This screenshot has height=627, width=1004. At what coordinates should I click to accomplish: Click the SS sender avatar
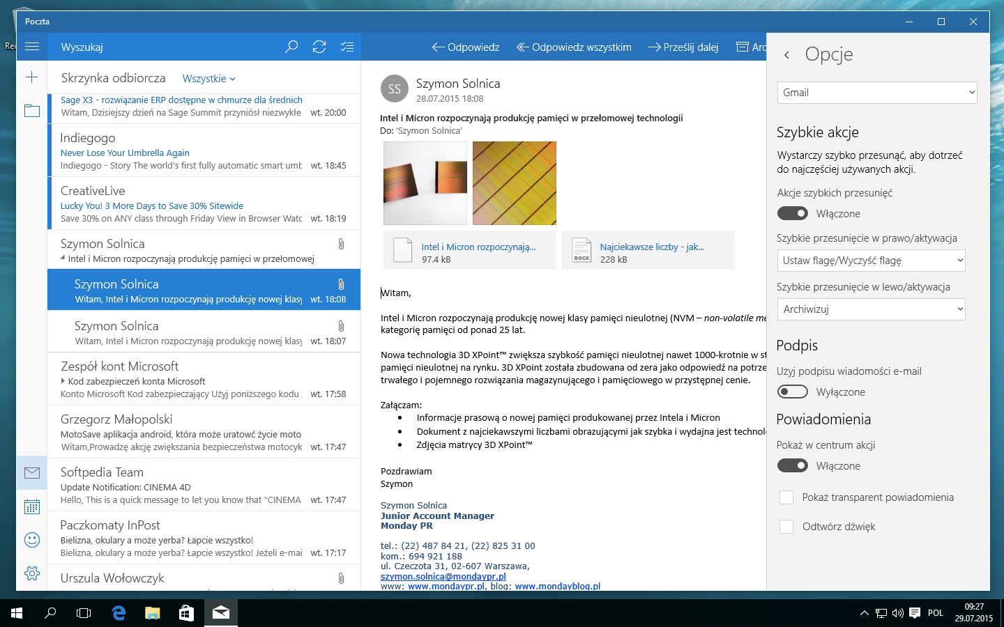[x=395, y=88]
